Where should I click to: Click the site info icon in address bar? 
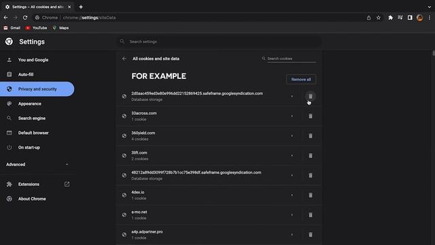pos(37,18)
